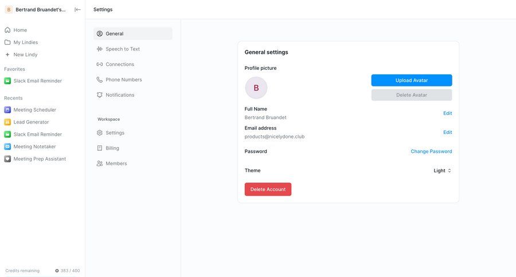Open Meeting Prep Assistant from recents
Viewport: 516px width, 277px height.
tap(40, 159)
